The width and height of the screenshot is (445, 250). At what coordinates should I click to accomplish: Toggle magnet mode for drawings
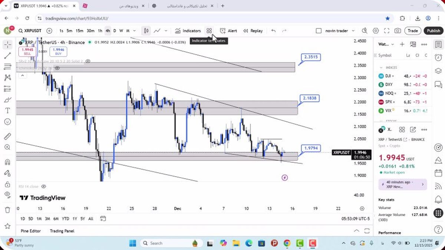[x=7, y=162]
